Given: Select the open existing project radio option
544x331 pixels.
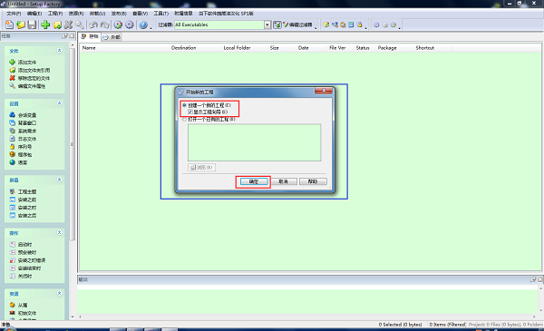Looking at the screenshot, I should [185, 120].
